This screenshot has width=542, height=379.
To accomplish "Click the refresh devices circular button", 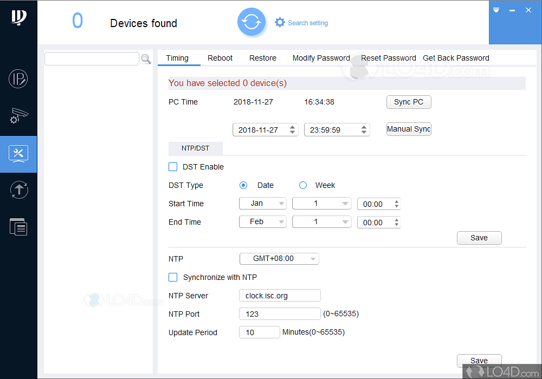I will coord(251,22).
